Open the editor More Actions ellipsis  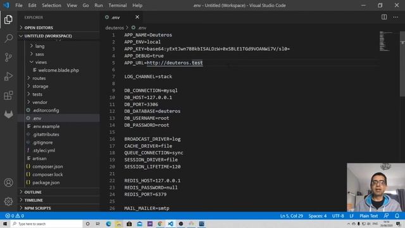[396, 17]
